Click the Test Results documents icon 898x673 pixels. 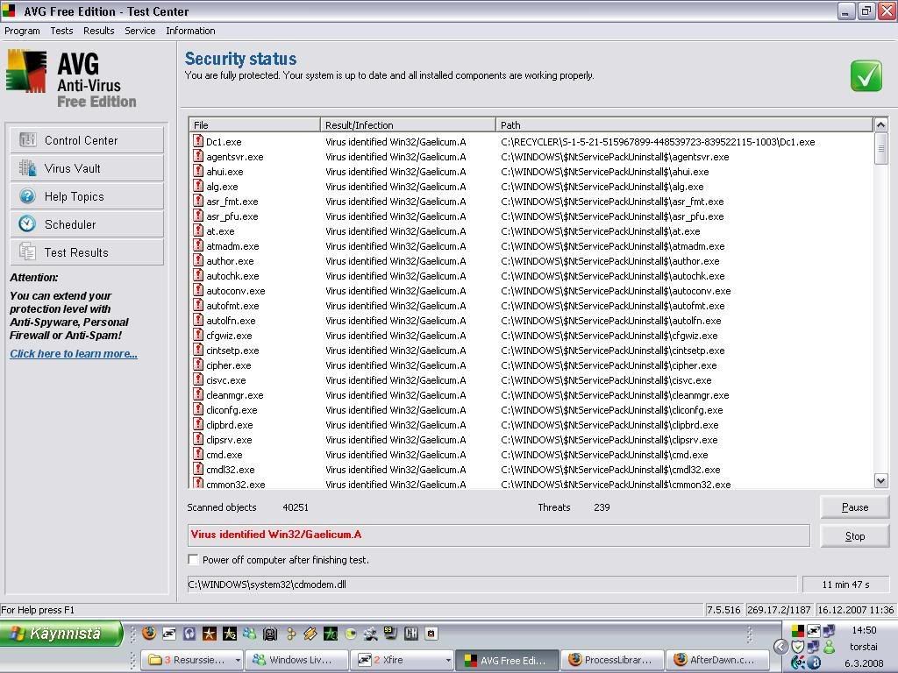[27, 251]
